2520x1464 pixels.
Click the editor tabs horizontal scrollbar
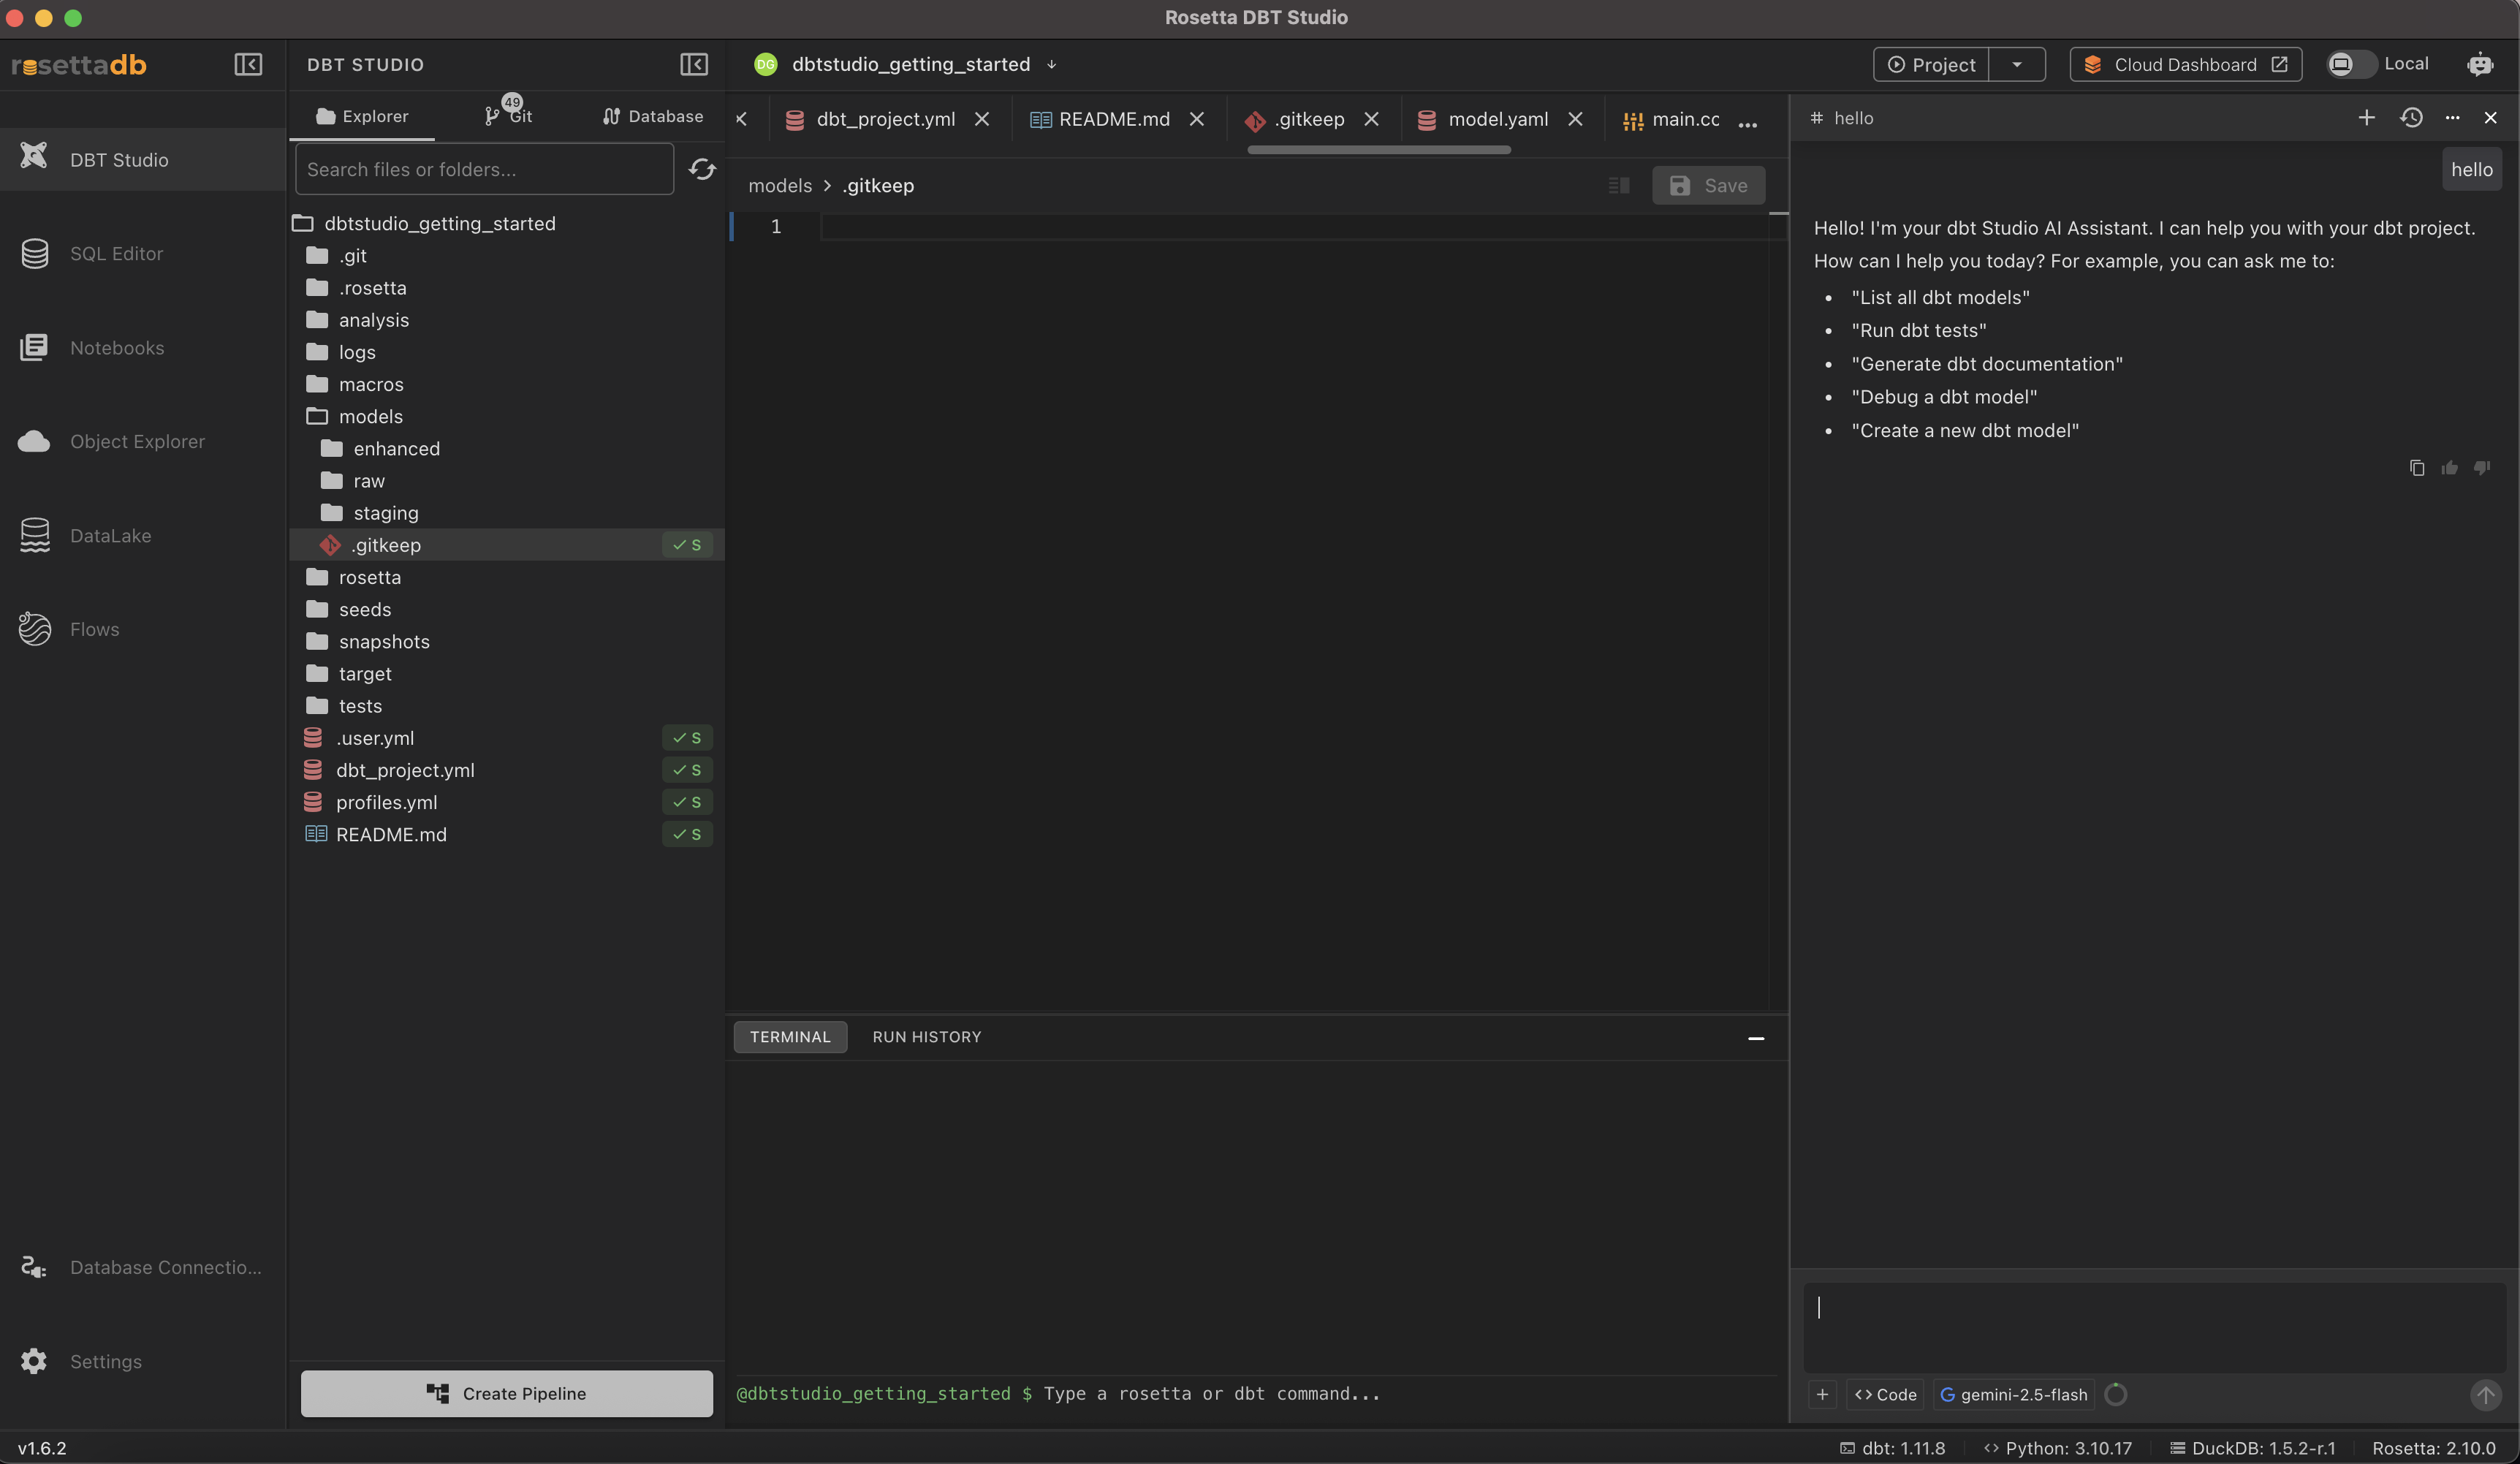(x=1379, y=150)
